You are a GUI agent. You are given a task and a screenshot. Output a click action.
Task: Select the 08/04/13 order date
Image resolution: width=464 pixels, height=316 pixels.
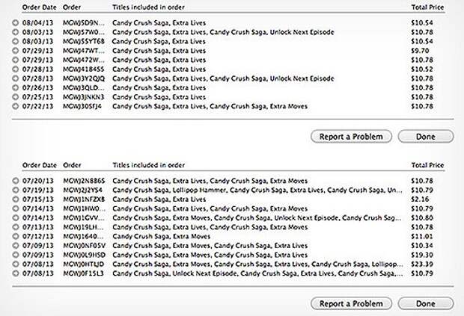click(x=38, y=22)
